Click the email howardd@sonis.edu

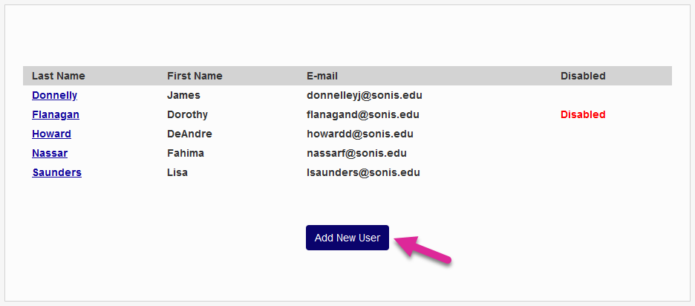pyautogui.click(x=360, y=134)
